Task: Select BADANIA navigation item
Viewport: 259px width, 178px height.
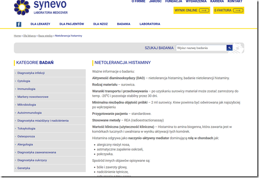Action: click(123, 24)
